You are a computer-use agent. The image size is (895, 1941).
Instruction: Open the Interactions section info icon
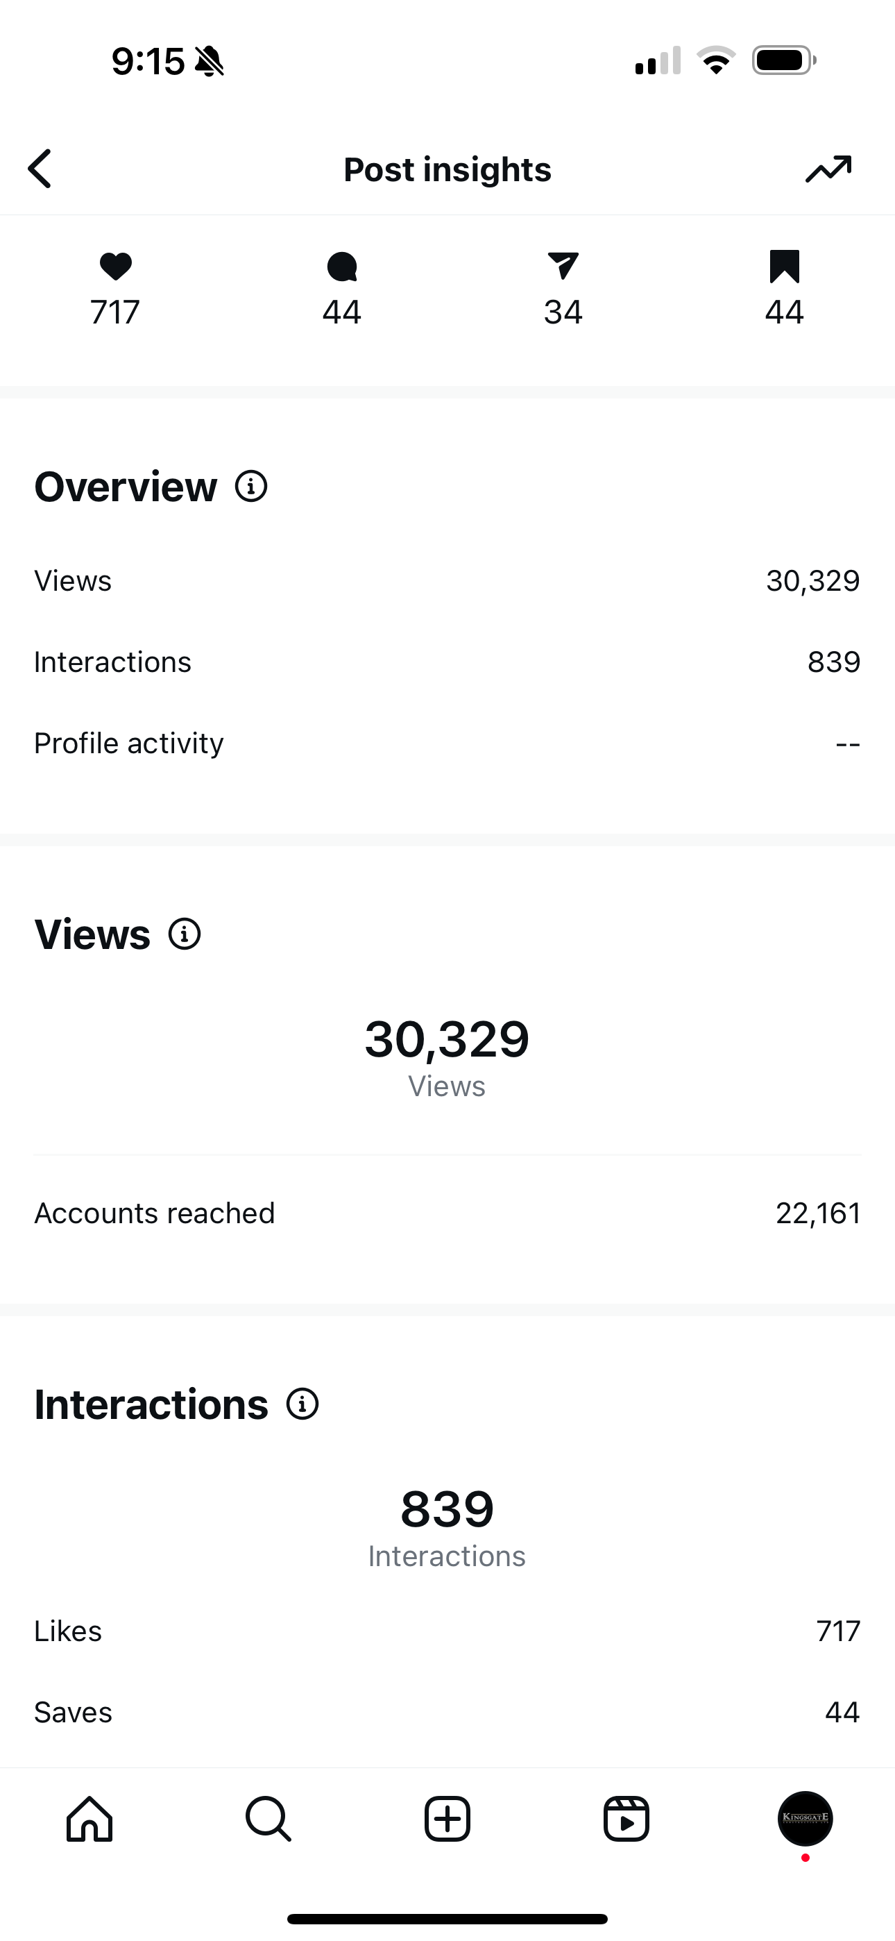[303, 1404]
